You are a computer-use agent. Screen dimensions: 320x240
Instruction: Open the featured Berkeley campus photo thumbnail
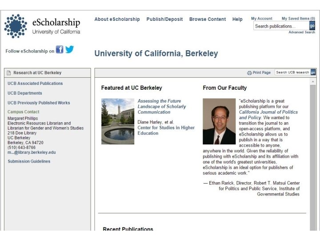(118, 121)
